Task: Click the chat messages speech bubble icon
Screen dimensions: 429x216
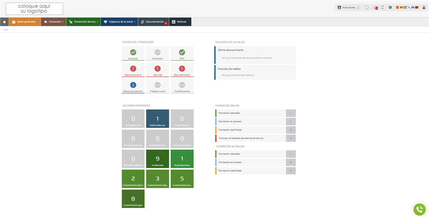Action: coord(367,8)
